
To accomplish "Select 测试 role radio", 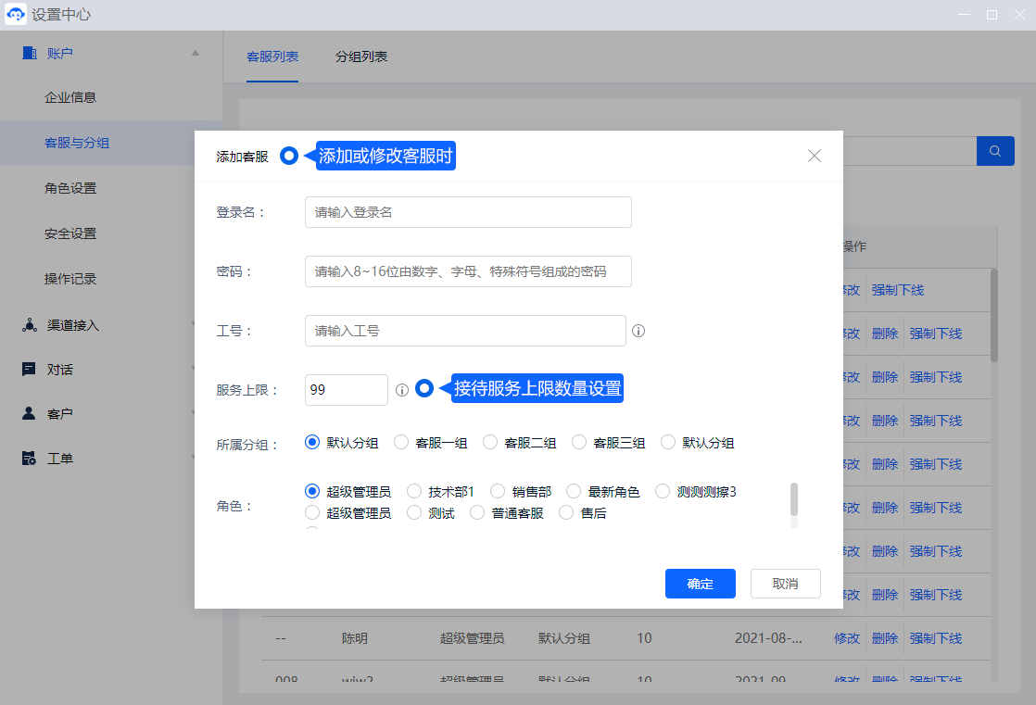I will [414, 512].
